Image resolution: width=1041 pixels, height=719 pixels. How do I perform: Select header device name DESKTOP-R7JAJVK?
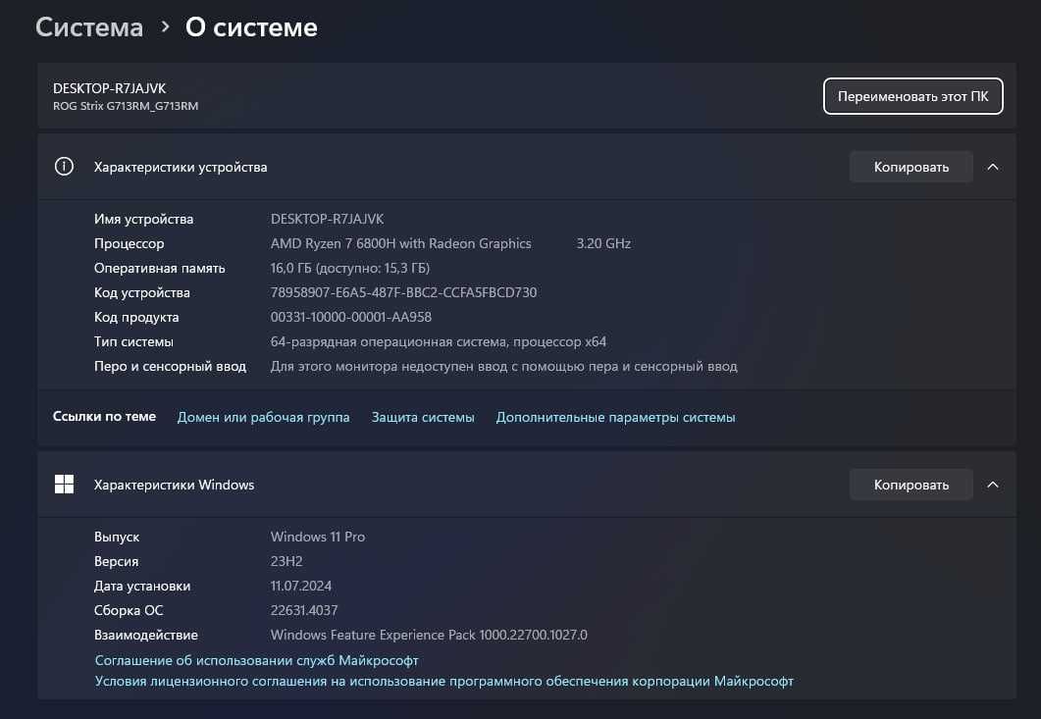pos(110,88)
